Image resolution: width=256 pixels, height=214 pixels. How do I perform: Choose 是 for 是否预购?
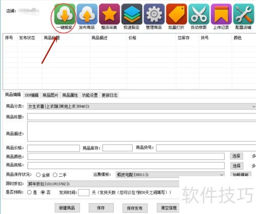pyautogui.click(x=29, y=193)
